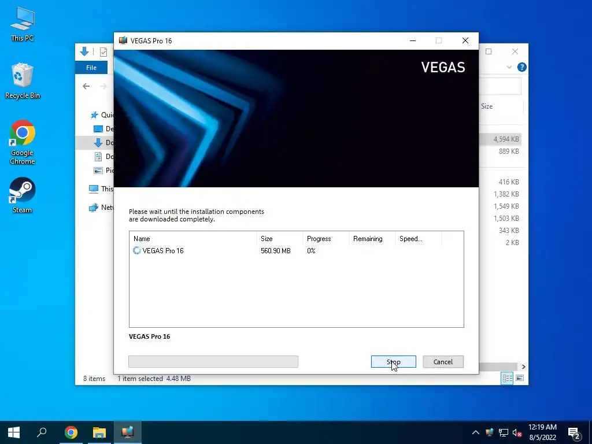Screen dimensions: 592x444
Task: Close the VEGAS Pro 16 installer window
Action: click(465, 40)
